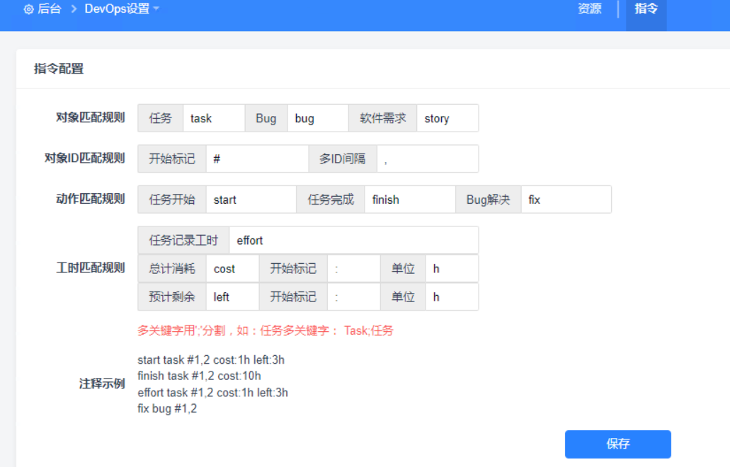Click the 任务开始 label addon

pos(172,200)
